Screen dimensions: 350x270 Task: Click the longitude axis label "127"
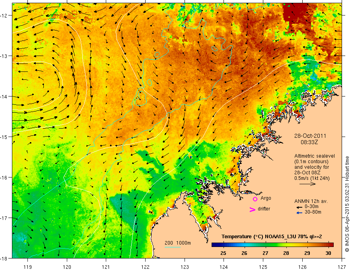[342, 267]
